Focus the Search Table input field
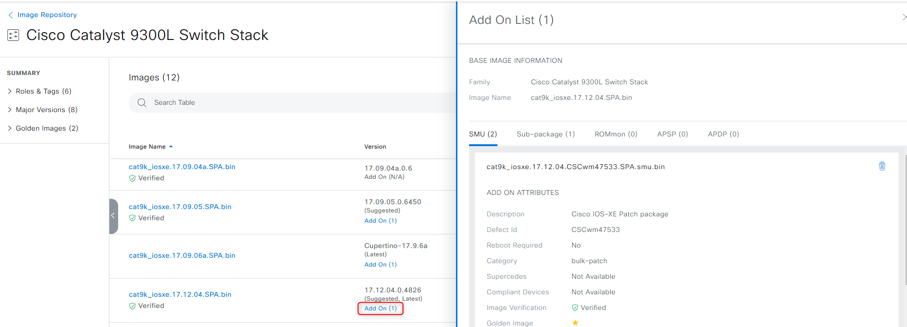Image resolution: width=907 pixels, height=327 pixels. tap(293, 103)
